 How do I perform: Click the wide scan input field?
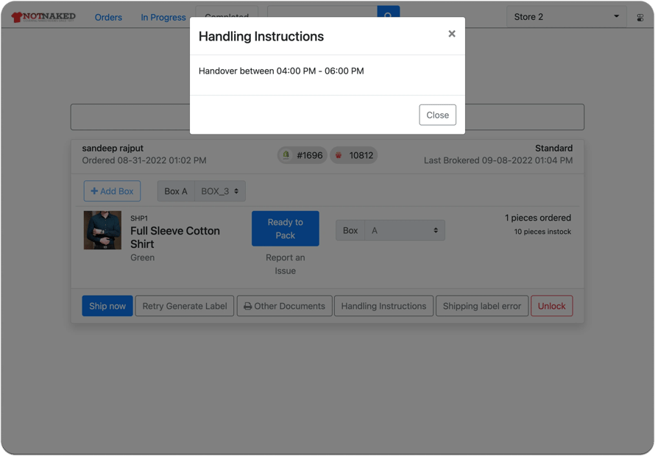(x=327, y=117)
